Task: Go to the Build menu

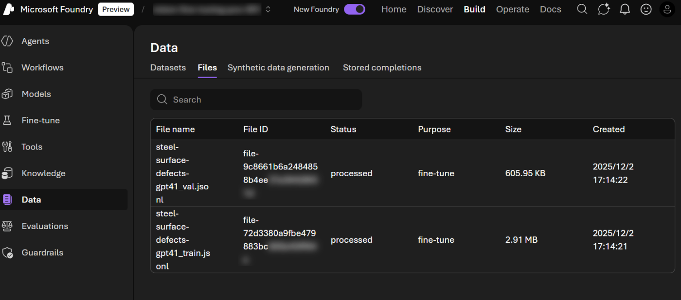Action: coord(474,9)
